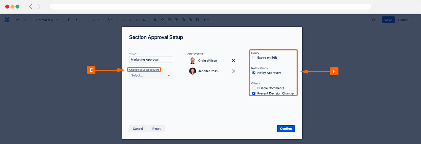
Task: Check the Disable Comments checkbox
Action: pos(254,88)
